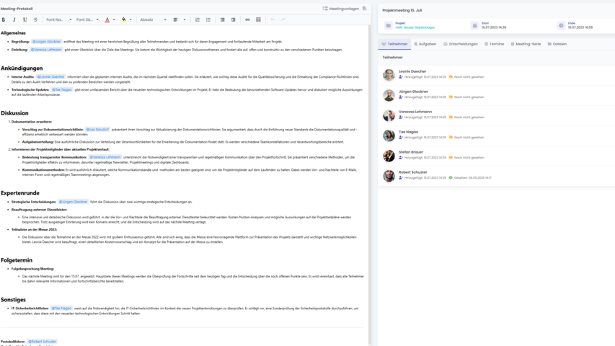The width and height of the screenshot is (615, 346).
Task: Switch to the Aufgaben tab
Action: [x=425, y=44]
